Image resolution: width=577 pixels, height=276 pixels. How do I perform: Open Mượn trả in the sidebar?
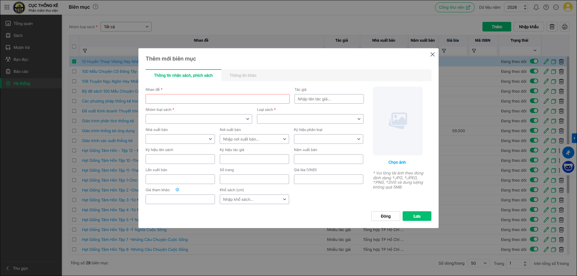click(x=21, y=47)
